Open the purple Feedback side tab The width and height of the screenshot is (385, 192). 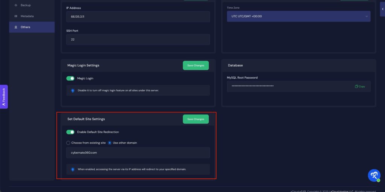(4, 97)
